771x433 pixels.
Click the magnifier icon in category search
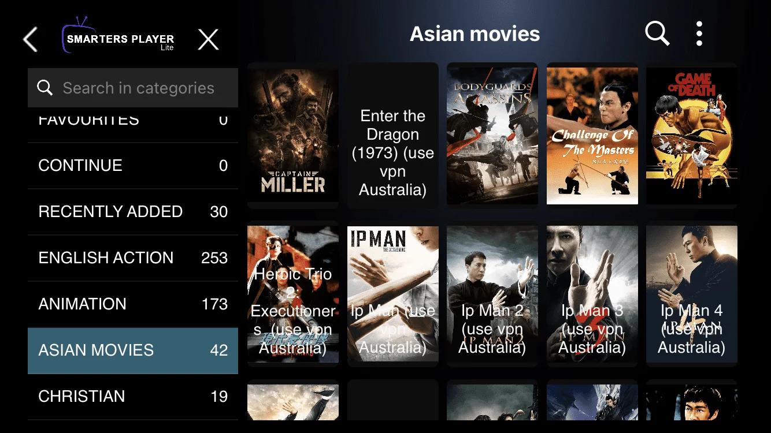click(x=45, y=88)
